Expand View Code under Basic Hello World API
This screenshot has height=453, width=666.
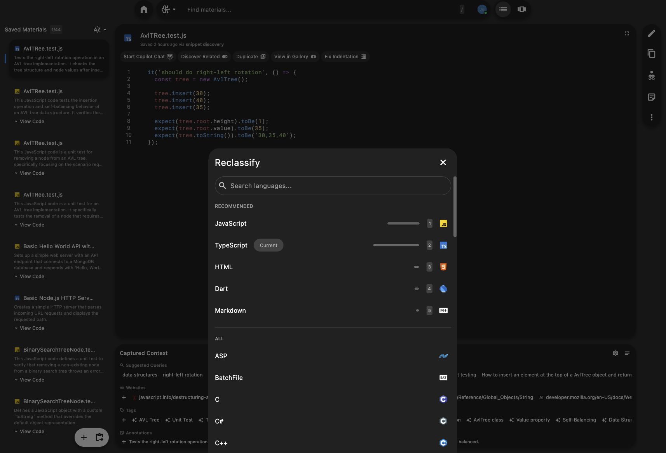[x=29, y=277]
